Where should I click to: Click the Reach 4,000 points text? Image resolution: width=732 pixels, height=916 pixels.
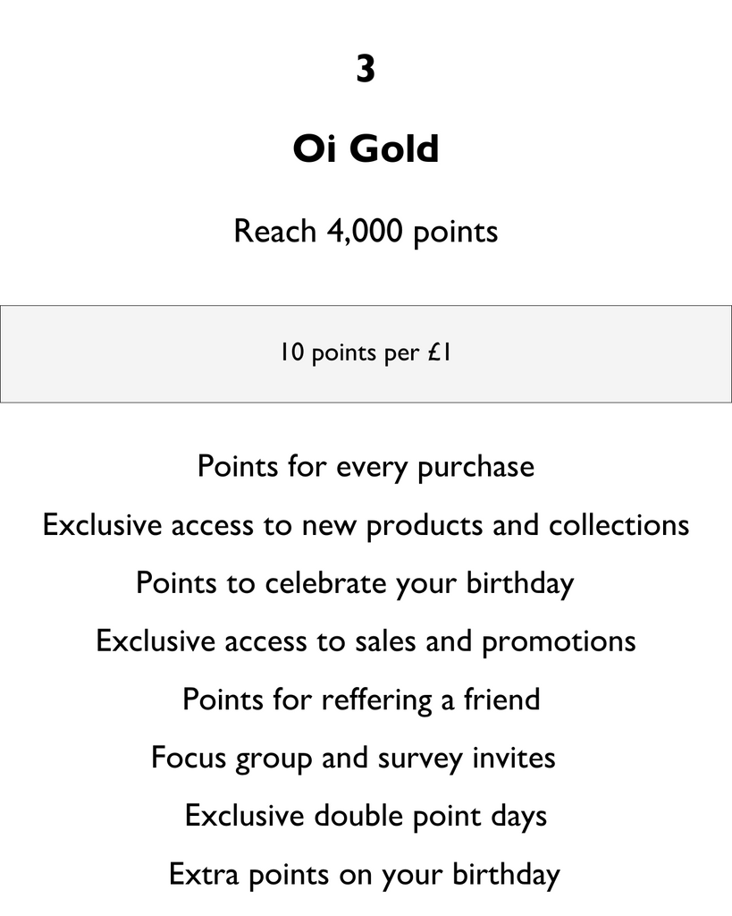pyautogui.click(x=366, y=232)
